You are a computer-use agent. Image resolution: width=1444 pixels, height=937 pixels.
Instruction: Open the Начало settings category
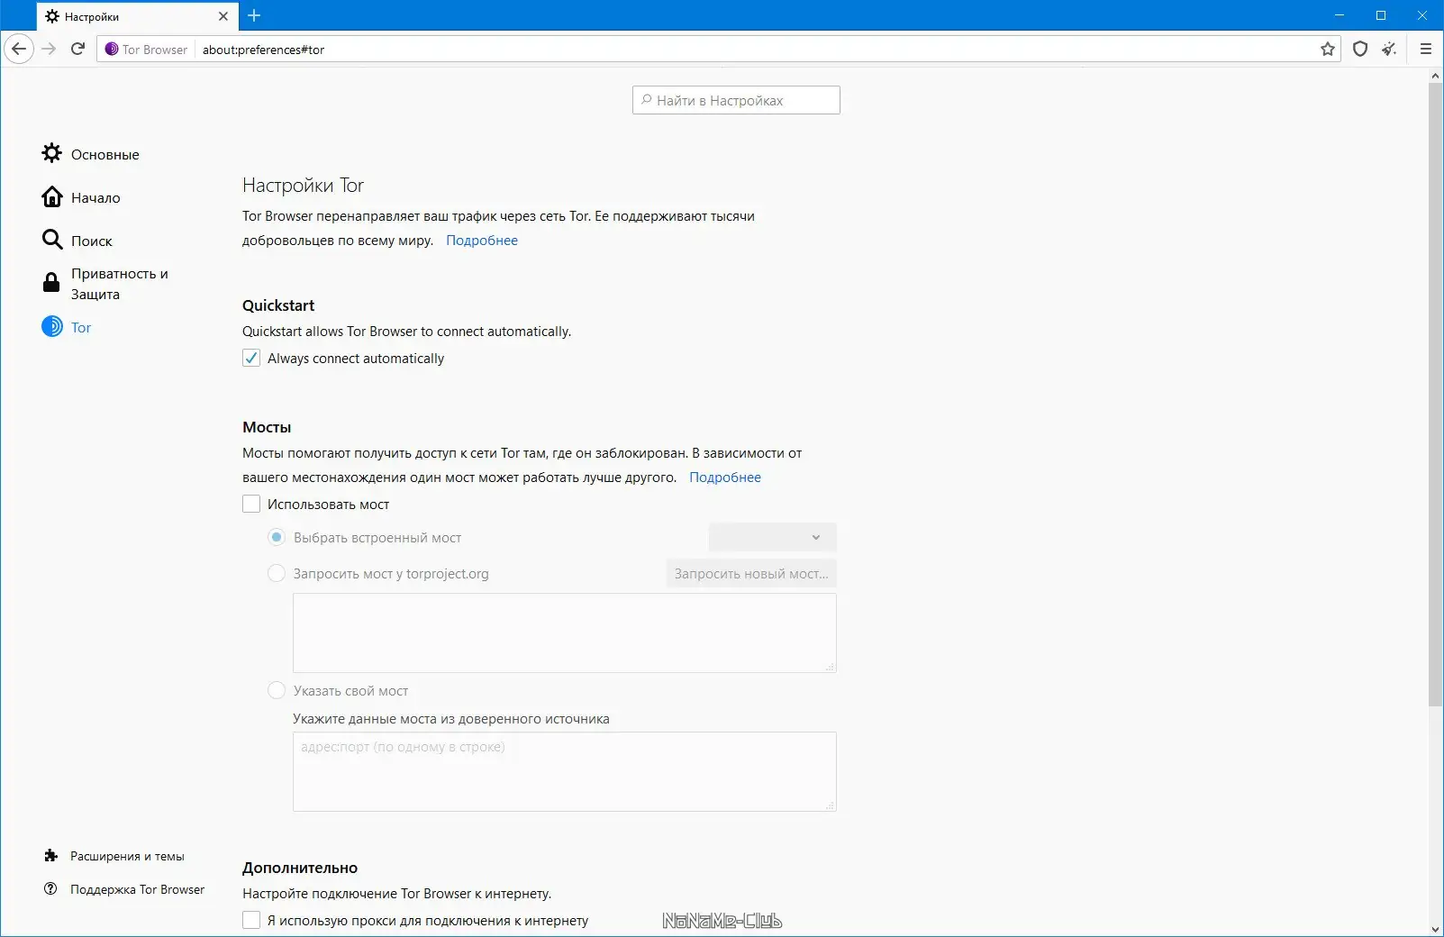80,197
